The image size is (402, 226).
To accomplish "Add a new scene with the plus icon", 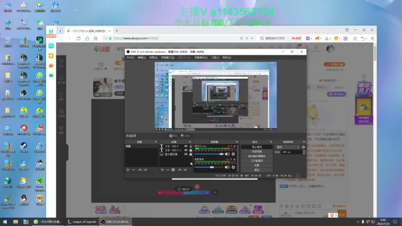I will pyautogui.click(x=128, y=170).
